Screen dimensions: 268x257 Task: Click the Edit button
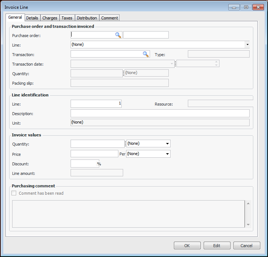[x=217, y=246]
